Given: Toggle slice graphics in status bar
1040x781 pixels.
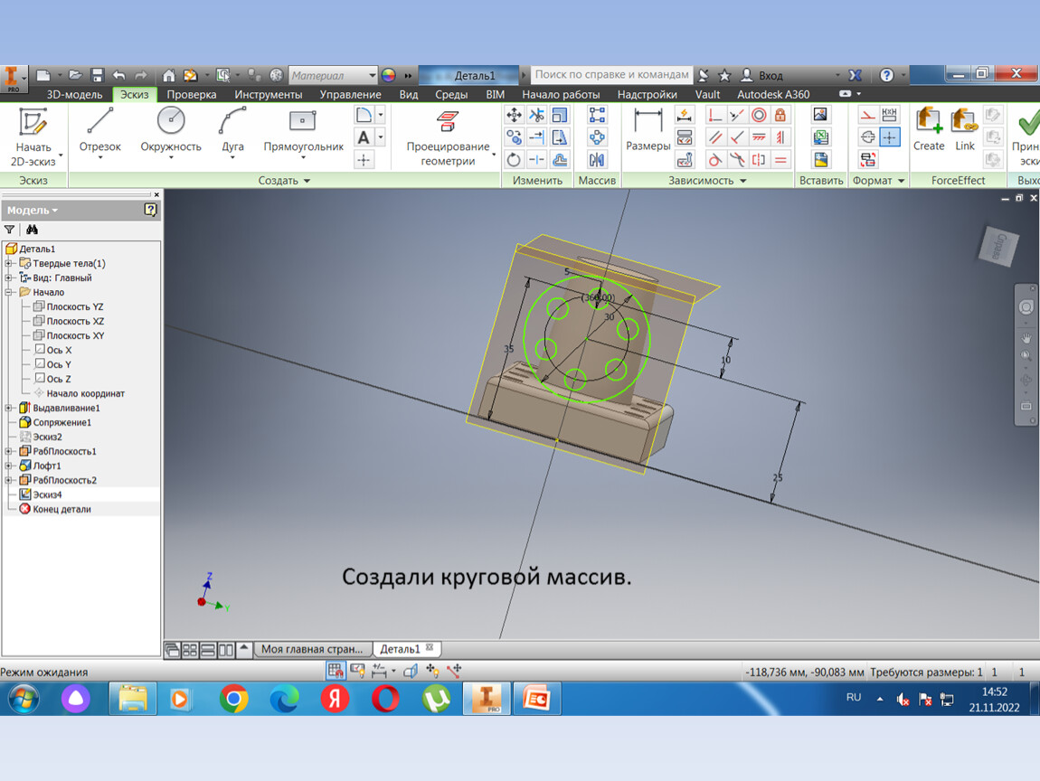Looking at the screenshot, I should (411, 671).
